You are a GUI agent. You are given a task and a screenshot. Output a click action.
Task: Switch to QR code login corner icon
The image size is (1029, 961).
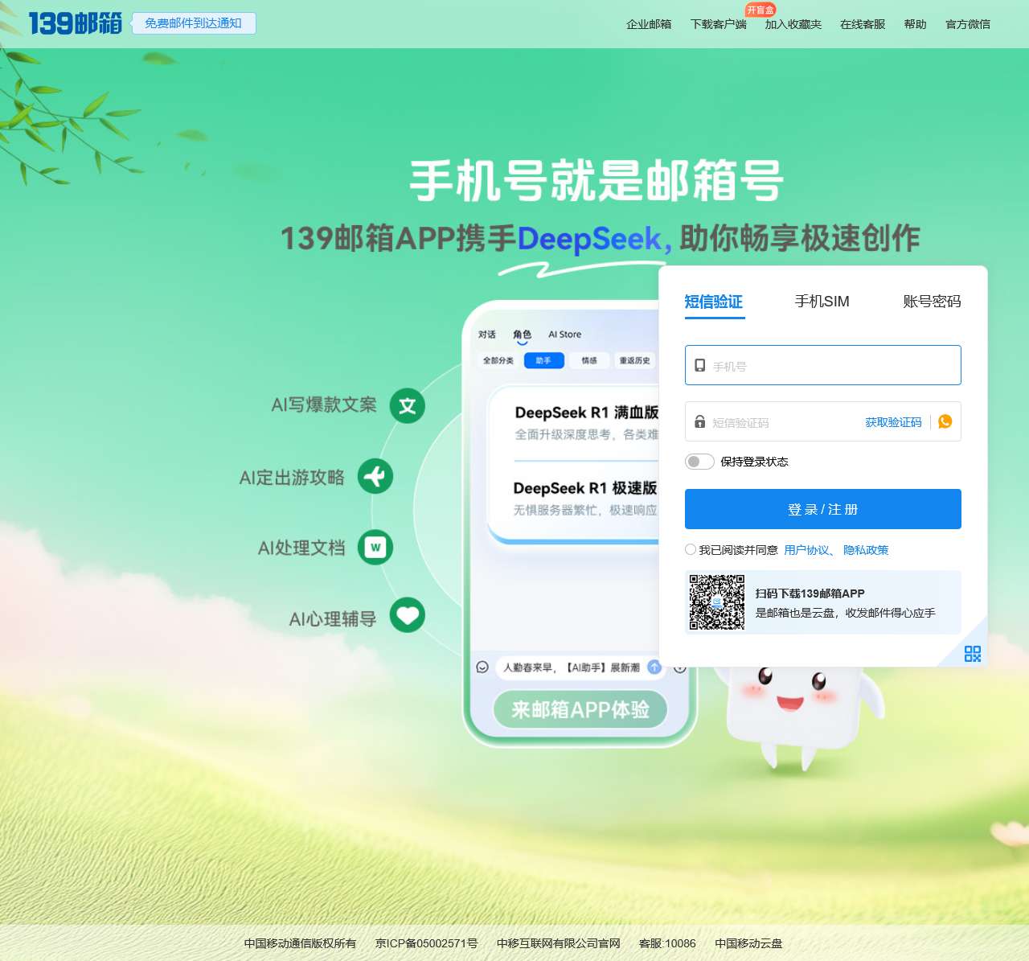(x=972, y=653)
